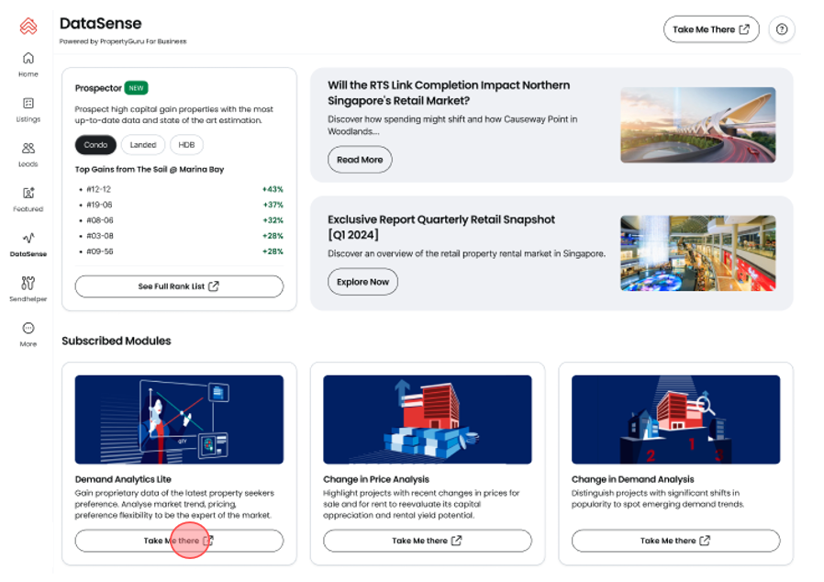Screen dimensions: 824x582
Task: Click unit #19-08 in top gains list
Action: 99,205
